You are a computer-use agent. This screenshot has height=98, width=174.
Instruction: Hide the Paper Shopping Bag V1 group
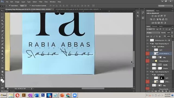coord(147,72)
